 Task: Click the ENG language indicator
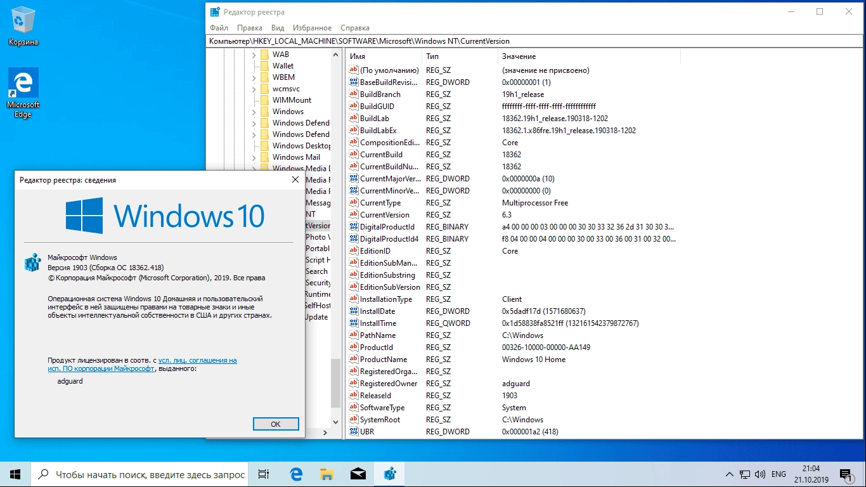tap(779, 474)
